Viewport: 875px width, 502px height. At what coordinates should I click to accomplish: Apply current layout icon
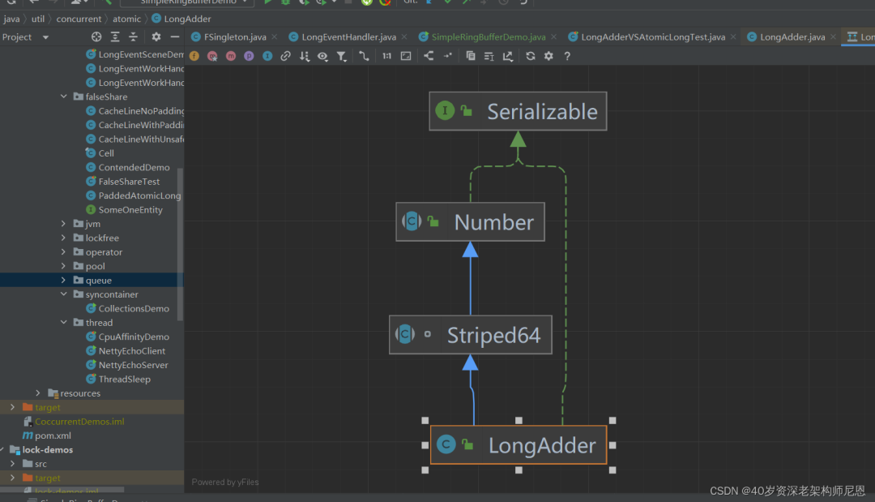[x=429, y=56]
